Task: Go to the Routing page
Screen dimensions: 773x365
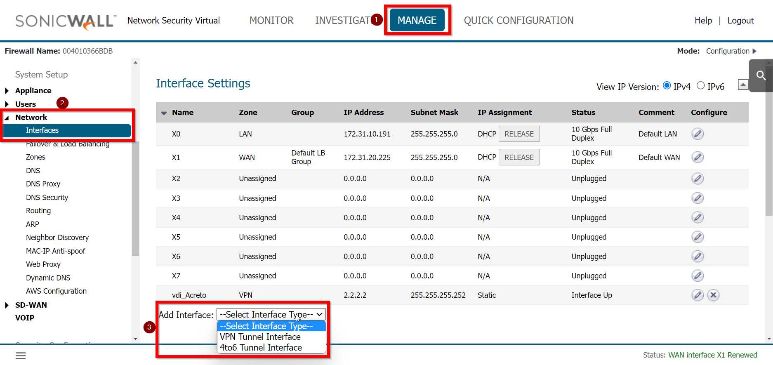Action: click(38, 211)
